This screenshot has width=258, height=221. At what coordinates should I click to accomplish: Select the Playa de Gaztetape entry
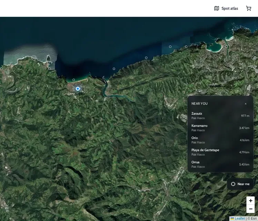pos(220,152)
